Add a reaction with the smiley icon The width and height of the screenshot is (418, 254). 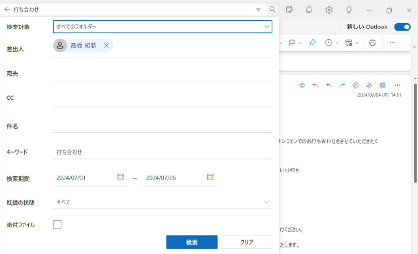click(x=302, y=85)
